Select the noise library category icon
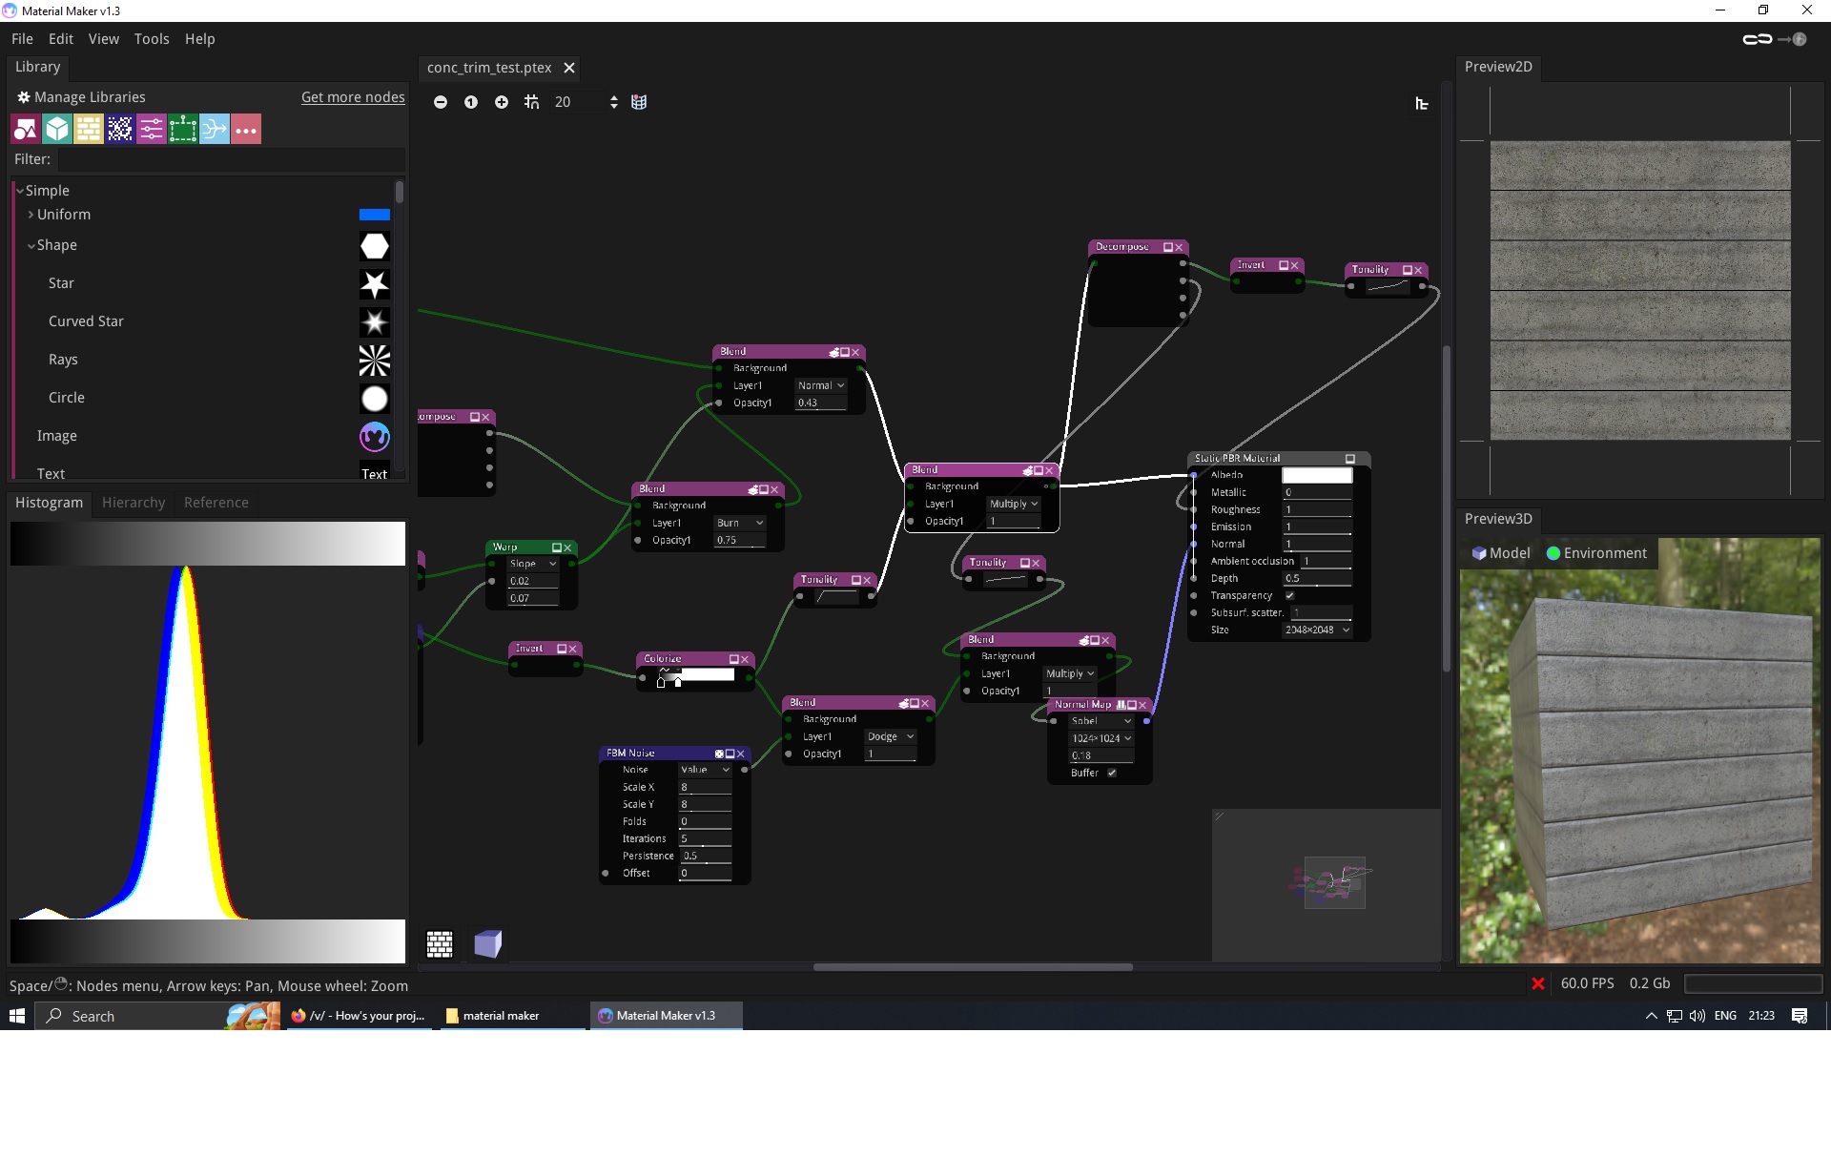Image resolution: width=1831 pixels, height=1157 pixels. point(120,129)
